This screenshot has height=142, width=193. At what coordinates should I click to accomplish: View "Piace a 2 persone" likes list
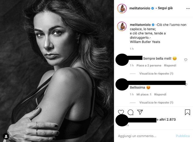pos(149,65)
